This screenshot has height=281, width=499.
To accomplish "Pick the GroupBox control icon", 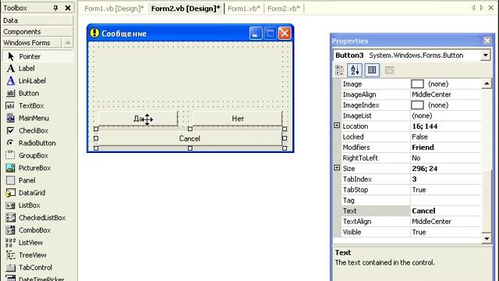I will click(x=10, y=155).
